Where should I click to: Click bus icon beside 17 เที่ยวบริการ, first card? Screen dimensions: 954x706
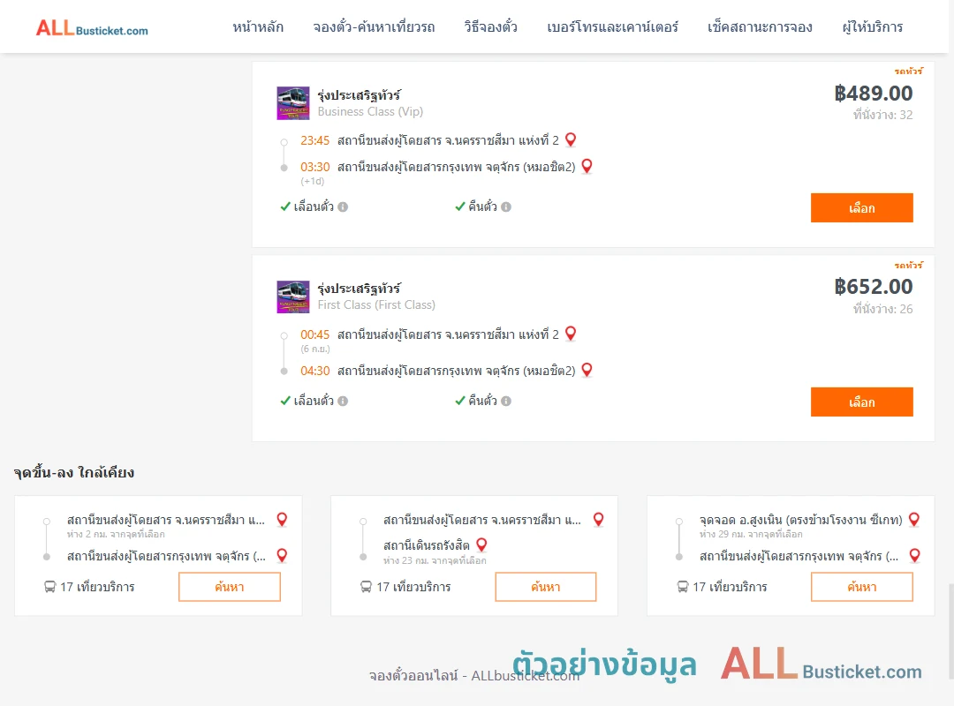(49, 587)
